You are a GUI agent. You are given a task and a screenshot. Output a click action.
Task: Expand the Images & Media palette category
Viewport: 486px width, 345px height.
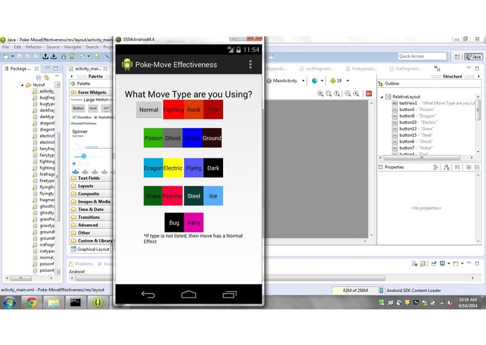coord(91,201)
